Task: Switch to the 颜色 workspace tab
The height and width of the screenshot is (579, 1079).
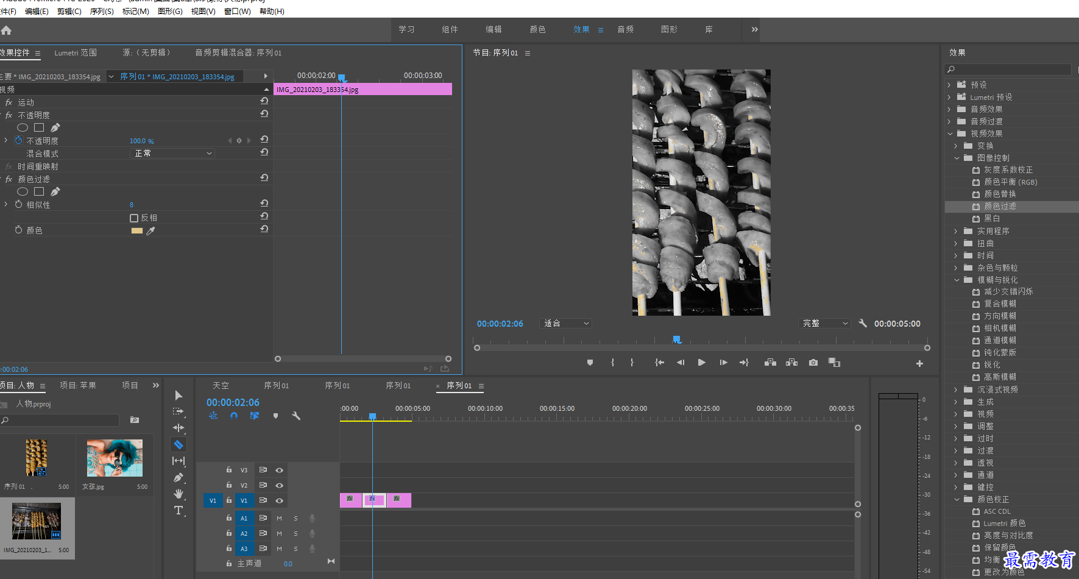Action: point(538,29)
